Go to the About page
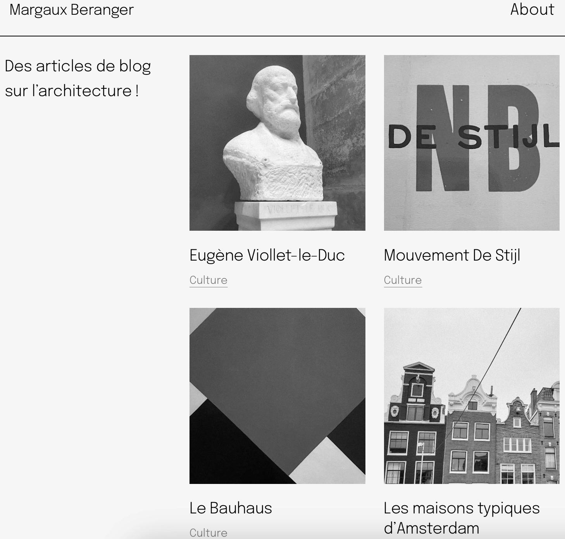The height and width of the screenshot is (539, 565). 532,9
